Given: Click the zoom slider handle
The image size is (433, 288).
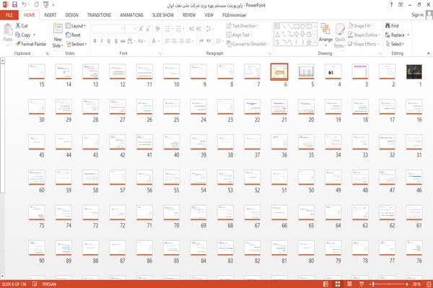Looking at the screenshot, I should click(x=374, y=284).
